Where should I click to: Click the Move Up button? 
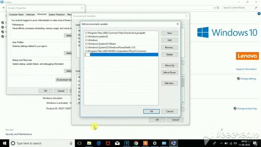170,65
